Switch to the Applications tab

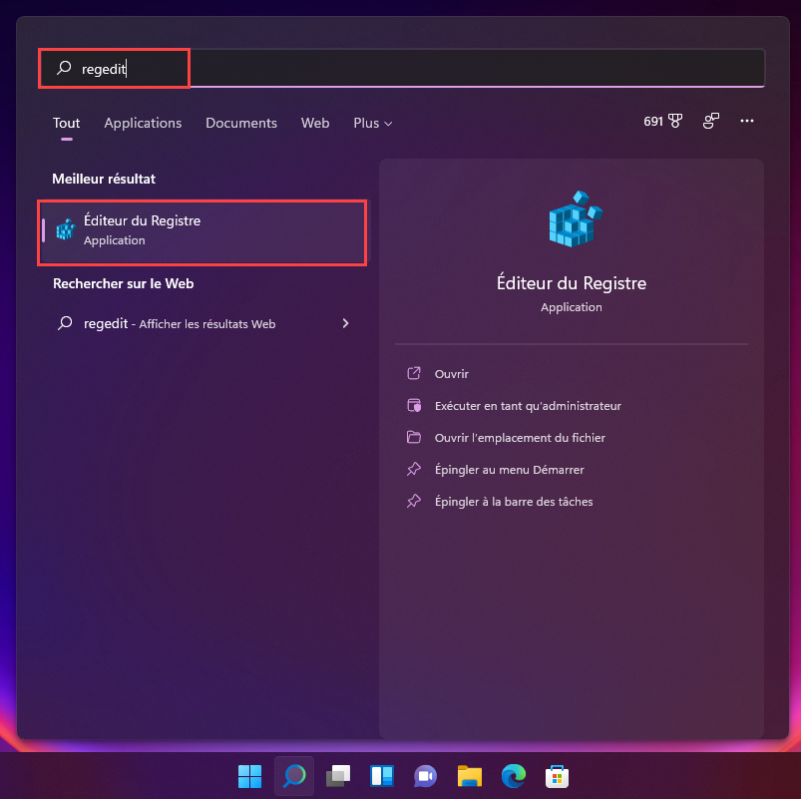click(x=143, y=123)
